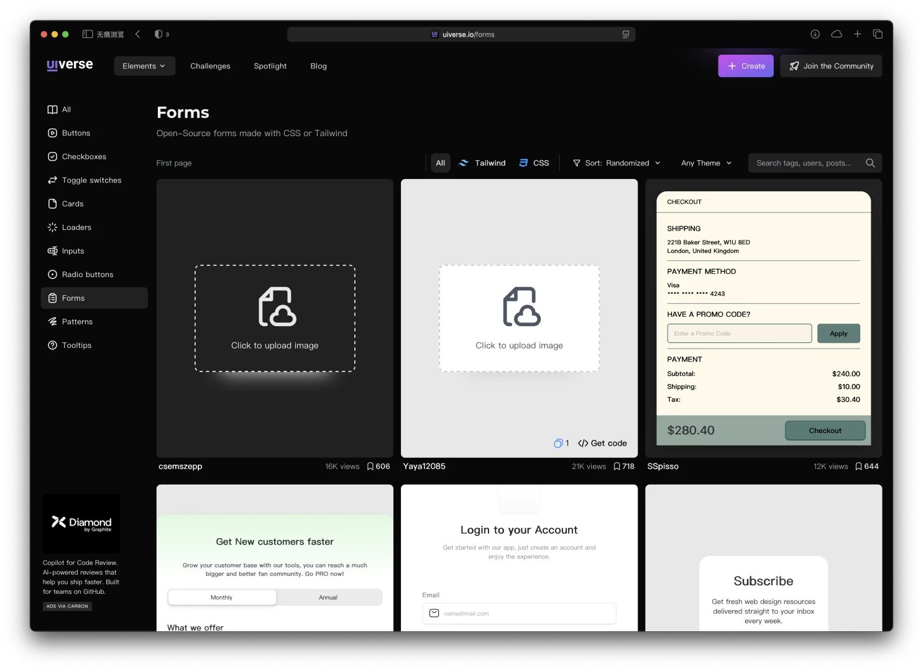
Task: Go back using the browser back arrow
Action: pos(138,34)
